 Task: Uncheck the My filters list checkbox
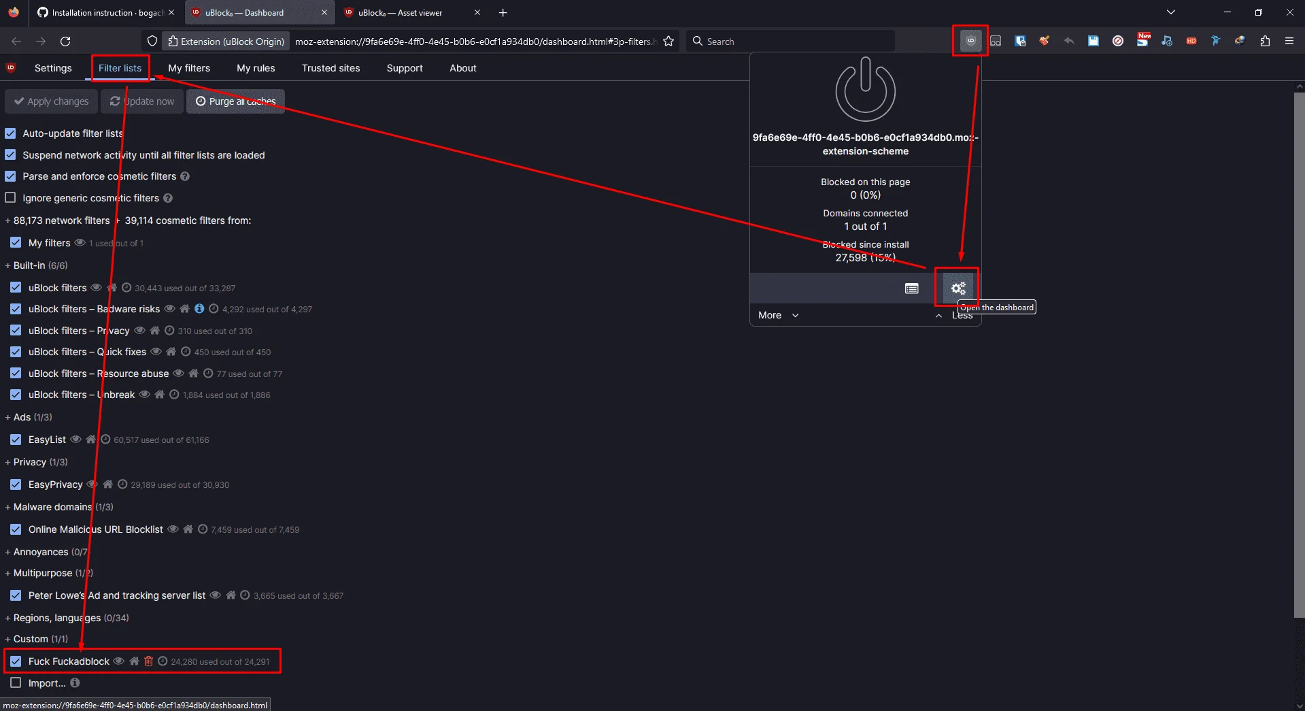point(16,243)
